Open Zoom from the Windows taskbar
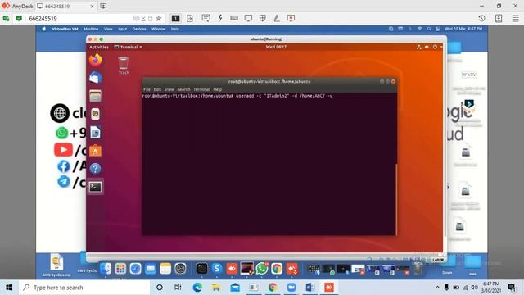 coord(291,288)
